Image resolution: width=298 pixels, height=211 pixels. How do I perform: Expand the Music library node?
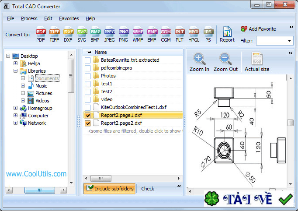pyautogui.click(x=23, y=86)
